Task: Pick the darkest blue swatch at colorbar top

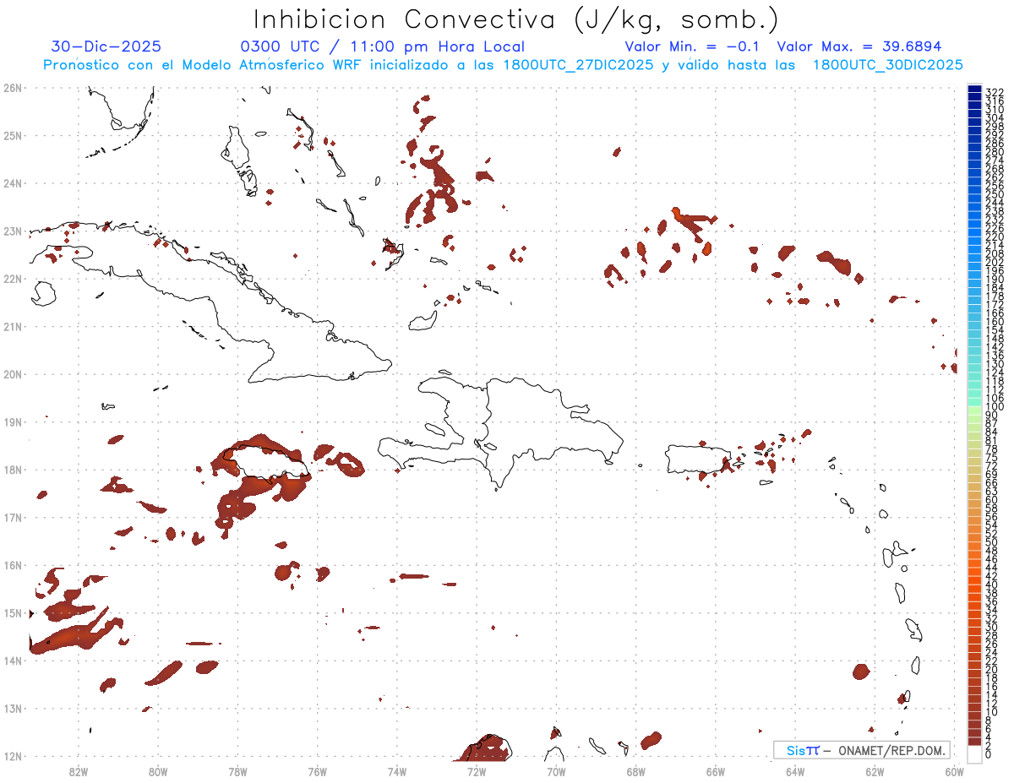Action: [x=974, y=90]
